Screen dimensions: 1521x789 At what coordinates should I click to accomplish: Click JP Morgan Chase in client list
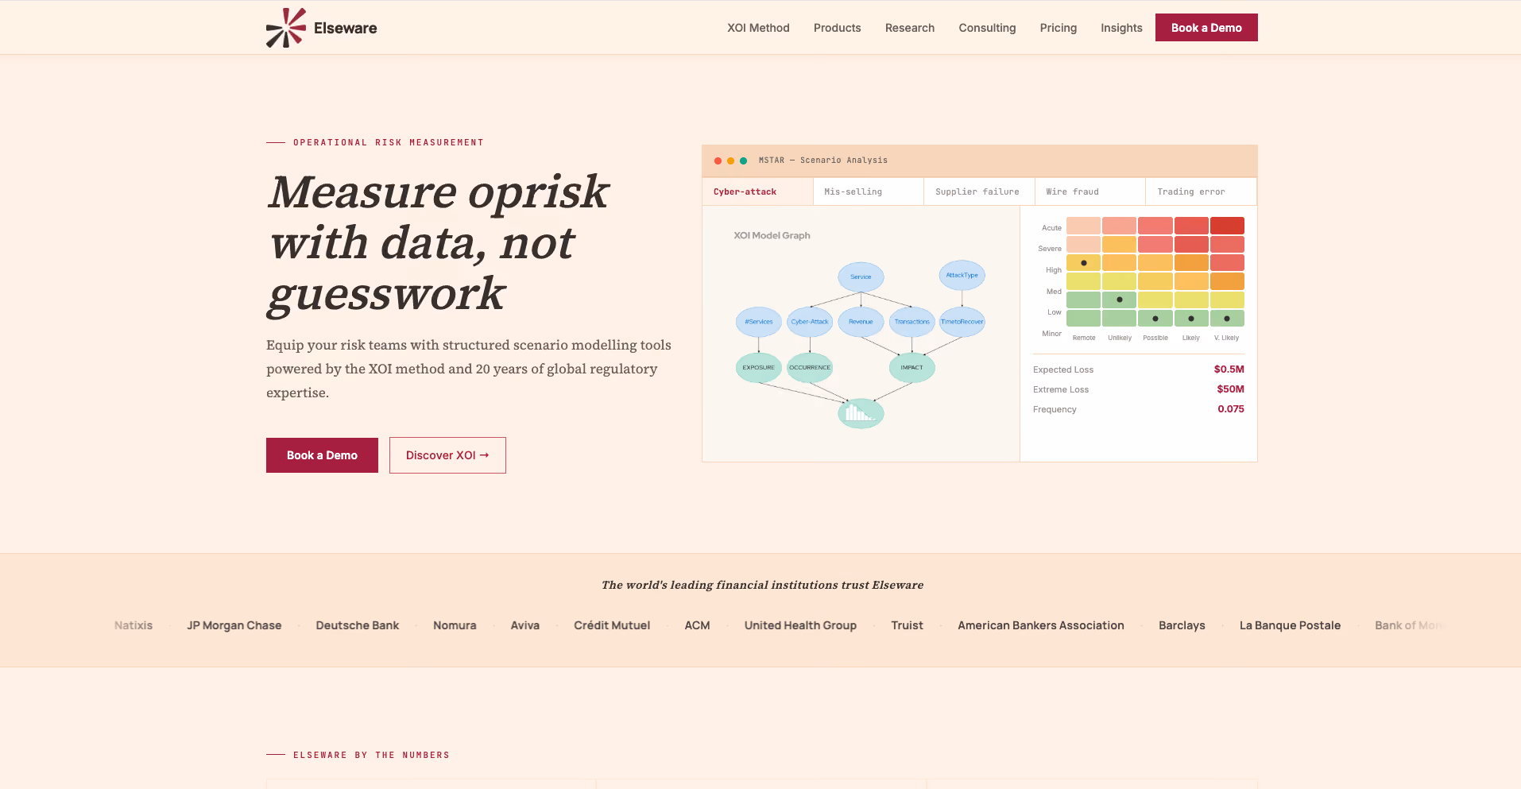tap(234, 625)
